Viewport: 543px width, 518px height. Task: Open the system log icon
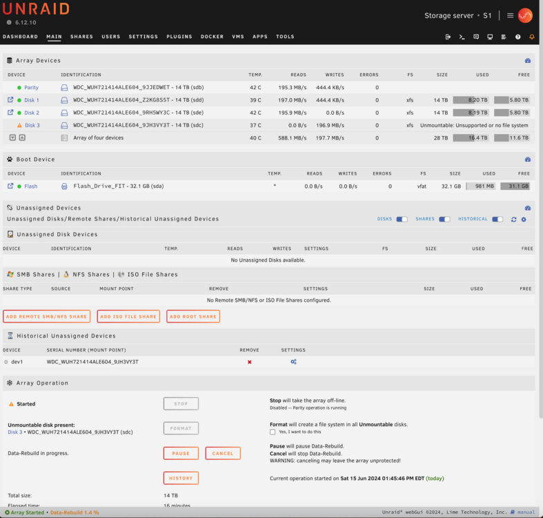(x=504, y=37)
